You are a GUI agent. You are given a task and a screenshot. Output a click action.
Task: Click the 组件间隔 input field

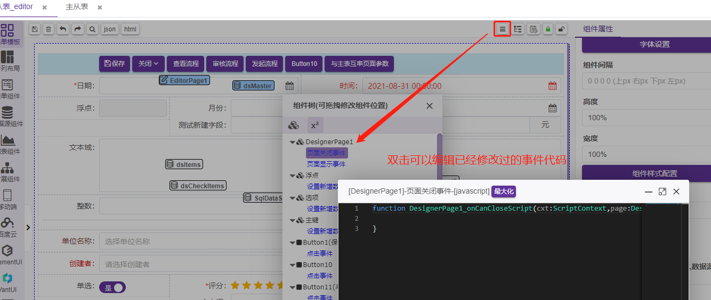(646, 81)
